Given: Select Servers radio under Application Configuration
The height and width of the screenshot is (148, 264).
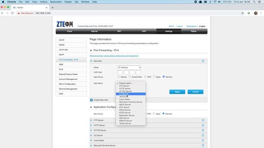Looking at the screenshot, I should [163, 113].
